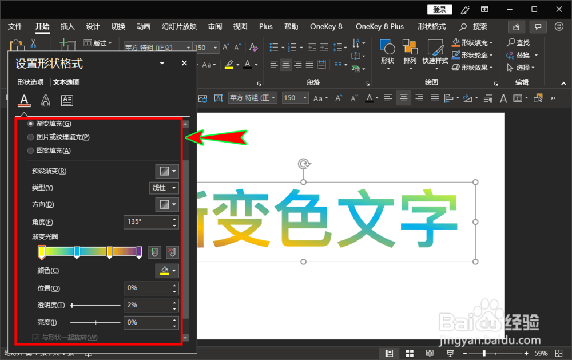Image resolution: width=572 pixels, height=360 pixels.
Task: Switch to Slide Sorter view
Action: [410, 353]
